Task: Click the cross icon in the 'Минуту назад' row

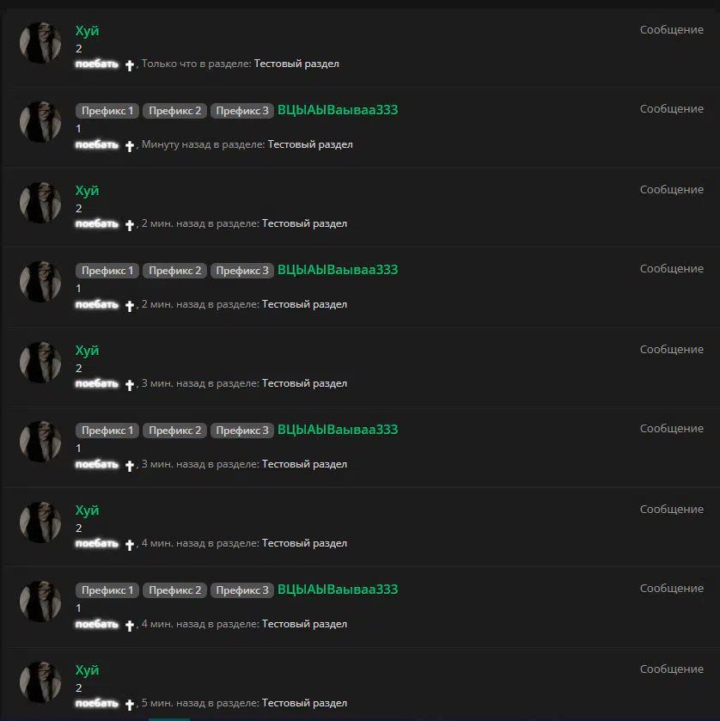Action: pyautogui.click(x=130, y=146)
